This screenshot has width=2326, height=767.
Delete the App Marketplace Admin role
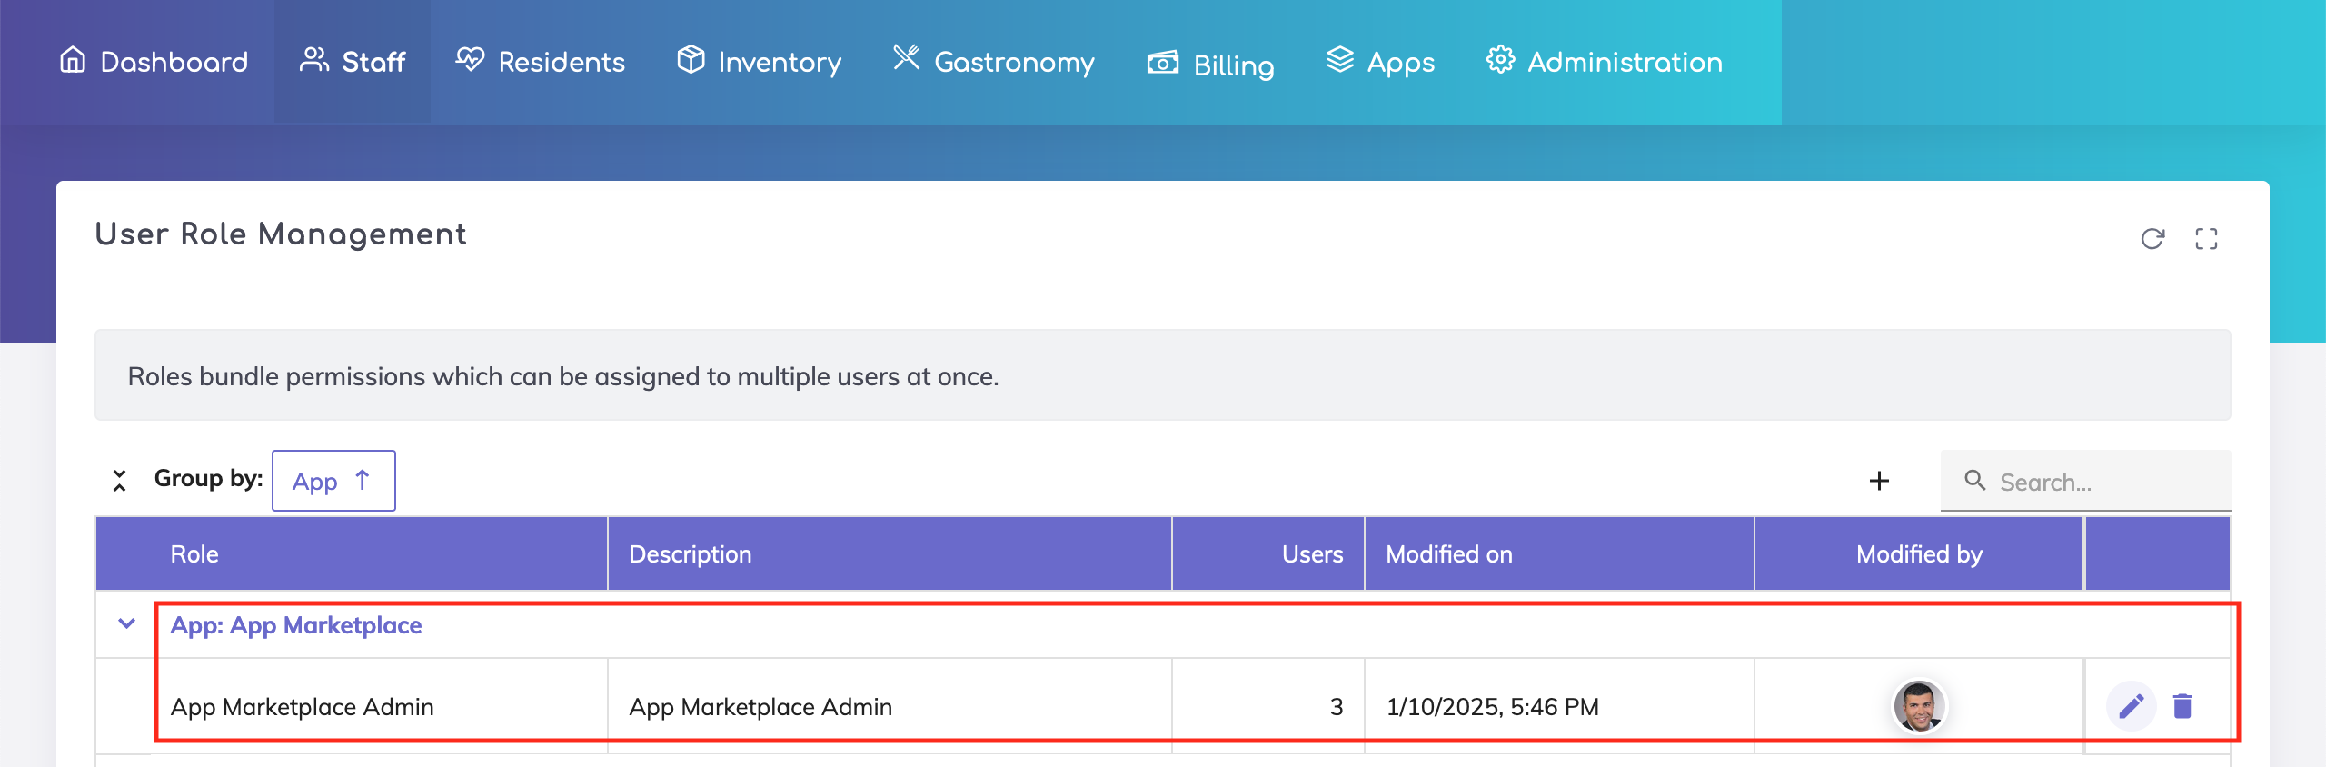[2182, 706]
